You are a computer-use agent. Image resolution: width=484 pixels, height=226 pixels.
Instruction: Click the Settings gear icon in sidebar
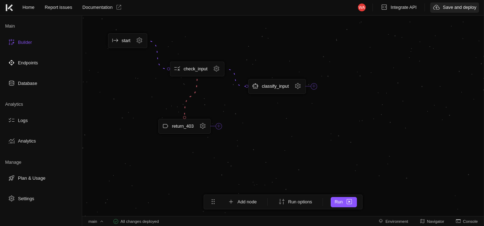[12, 199]
